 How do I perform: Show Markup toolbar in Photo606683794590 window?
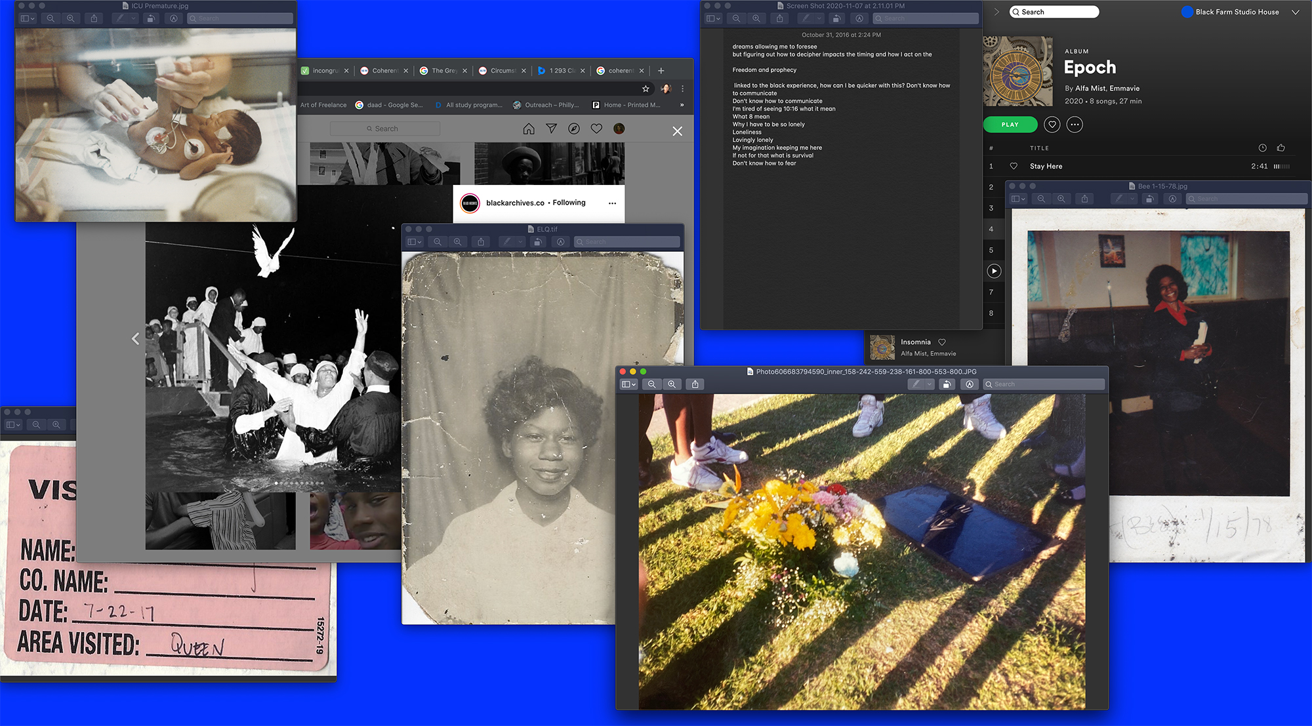(970, 384)
